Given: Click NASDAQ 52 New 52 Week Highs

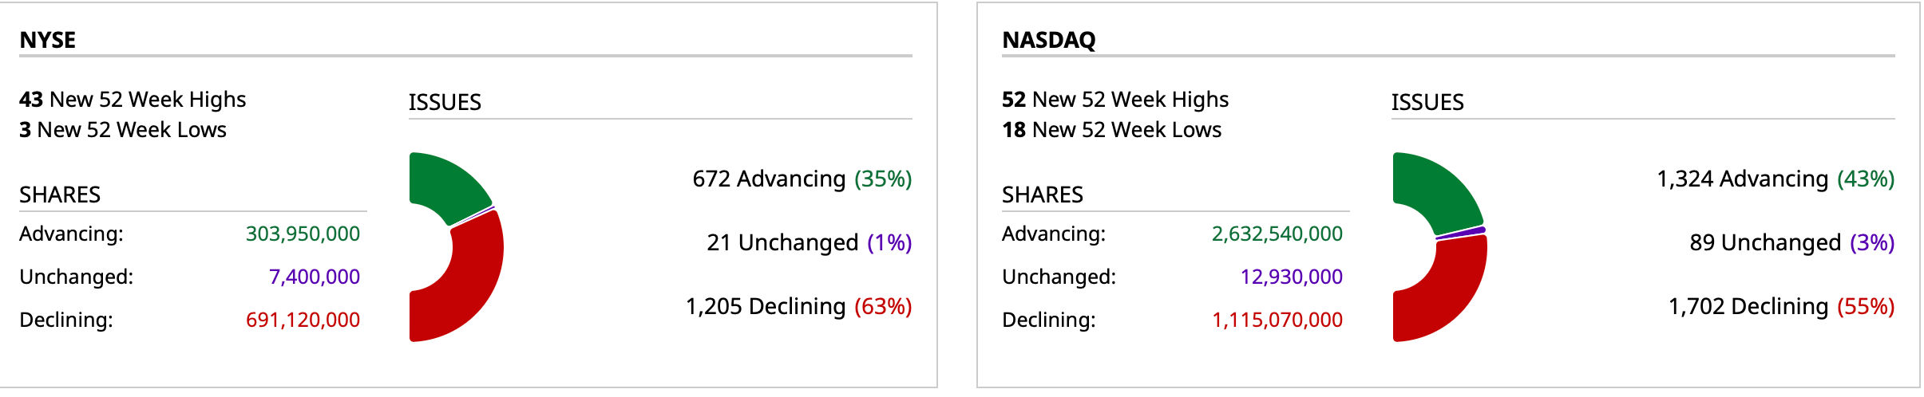Looking at the screenshot, I should [1115, 99].
